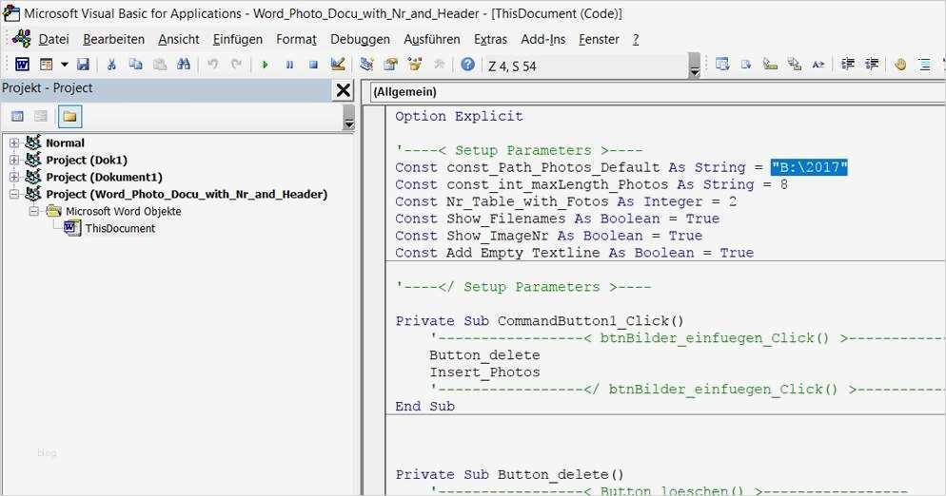Image resolution: width=946 pixels, height=496 pixels.
Task: Open the Object Browser icon
Action: (x=415, y=65)
